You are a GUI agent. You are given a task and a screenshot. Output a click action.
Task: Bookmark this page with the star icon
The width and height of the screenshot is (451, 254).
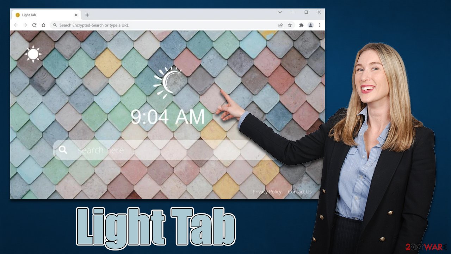click(290, 25)
